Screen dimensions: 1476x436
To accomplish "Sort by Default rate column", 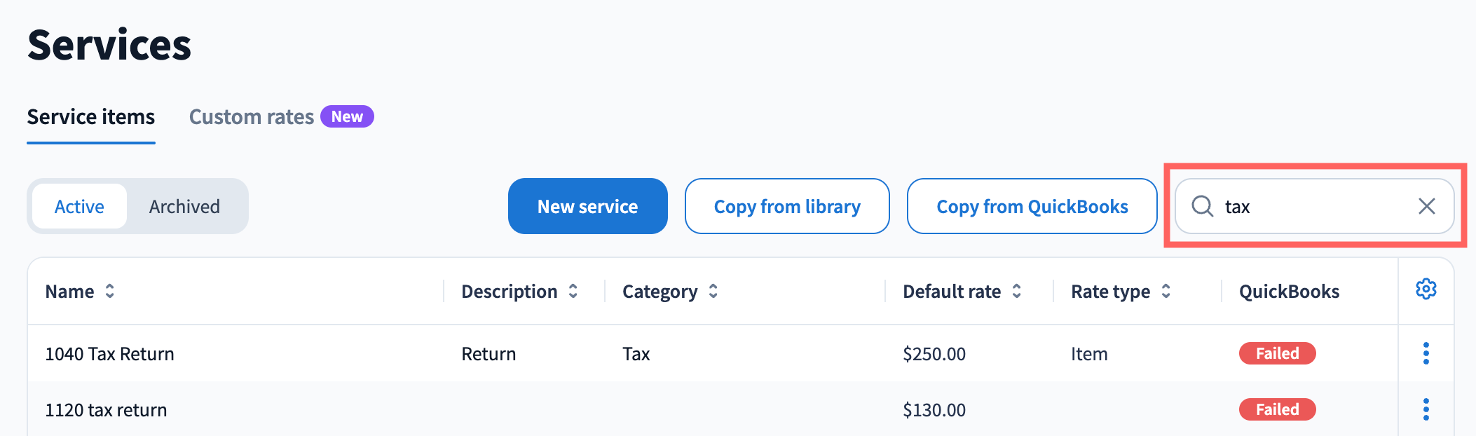I will (x=1016, y=291).
